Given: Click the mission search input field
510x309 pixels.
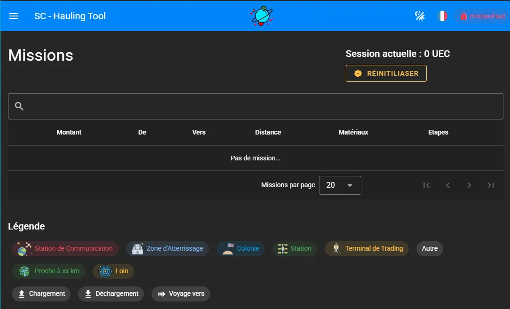Looking at the screenshot, I should [263, 106].
